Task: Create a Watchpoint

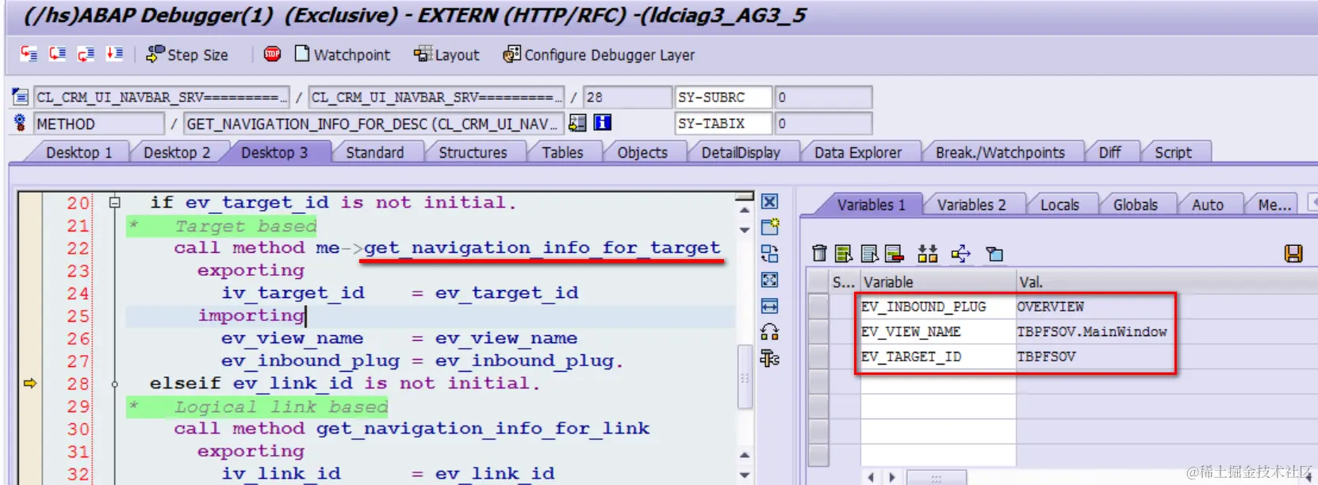Action: click(x=343, y=55)
